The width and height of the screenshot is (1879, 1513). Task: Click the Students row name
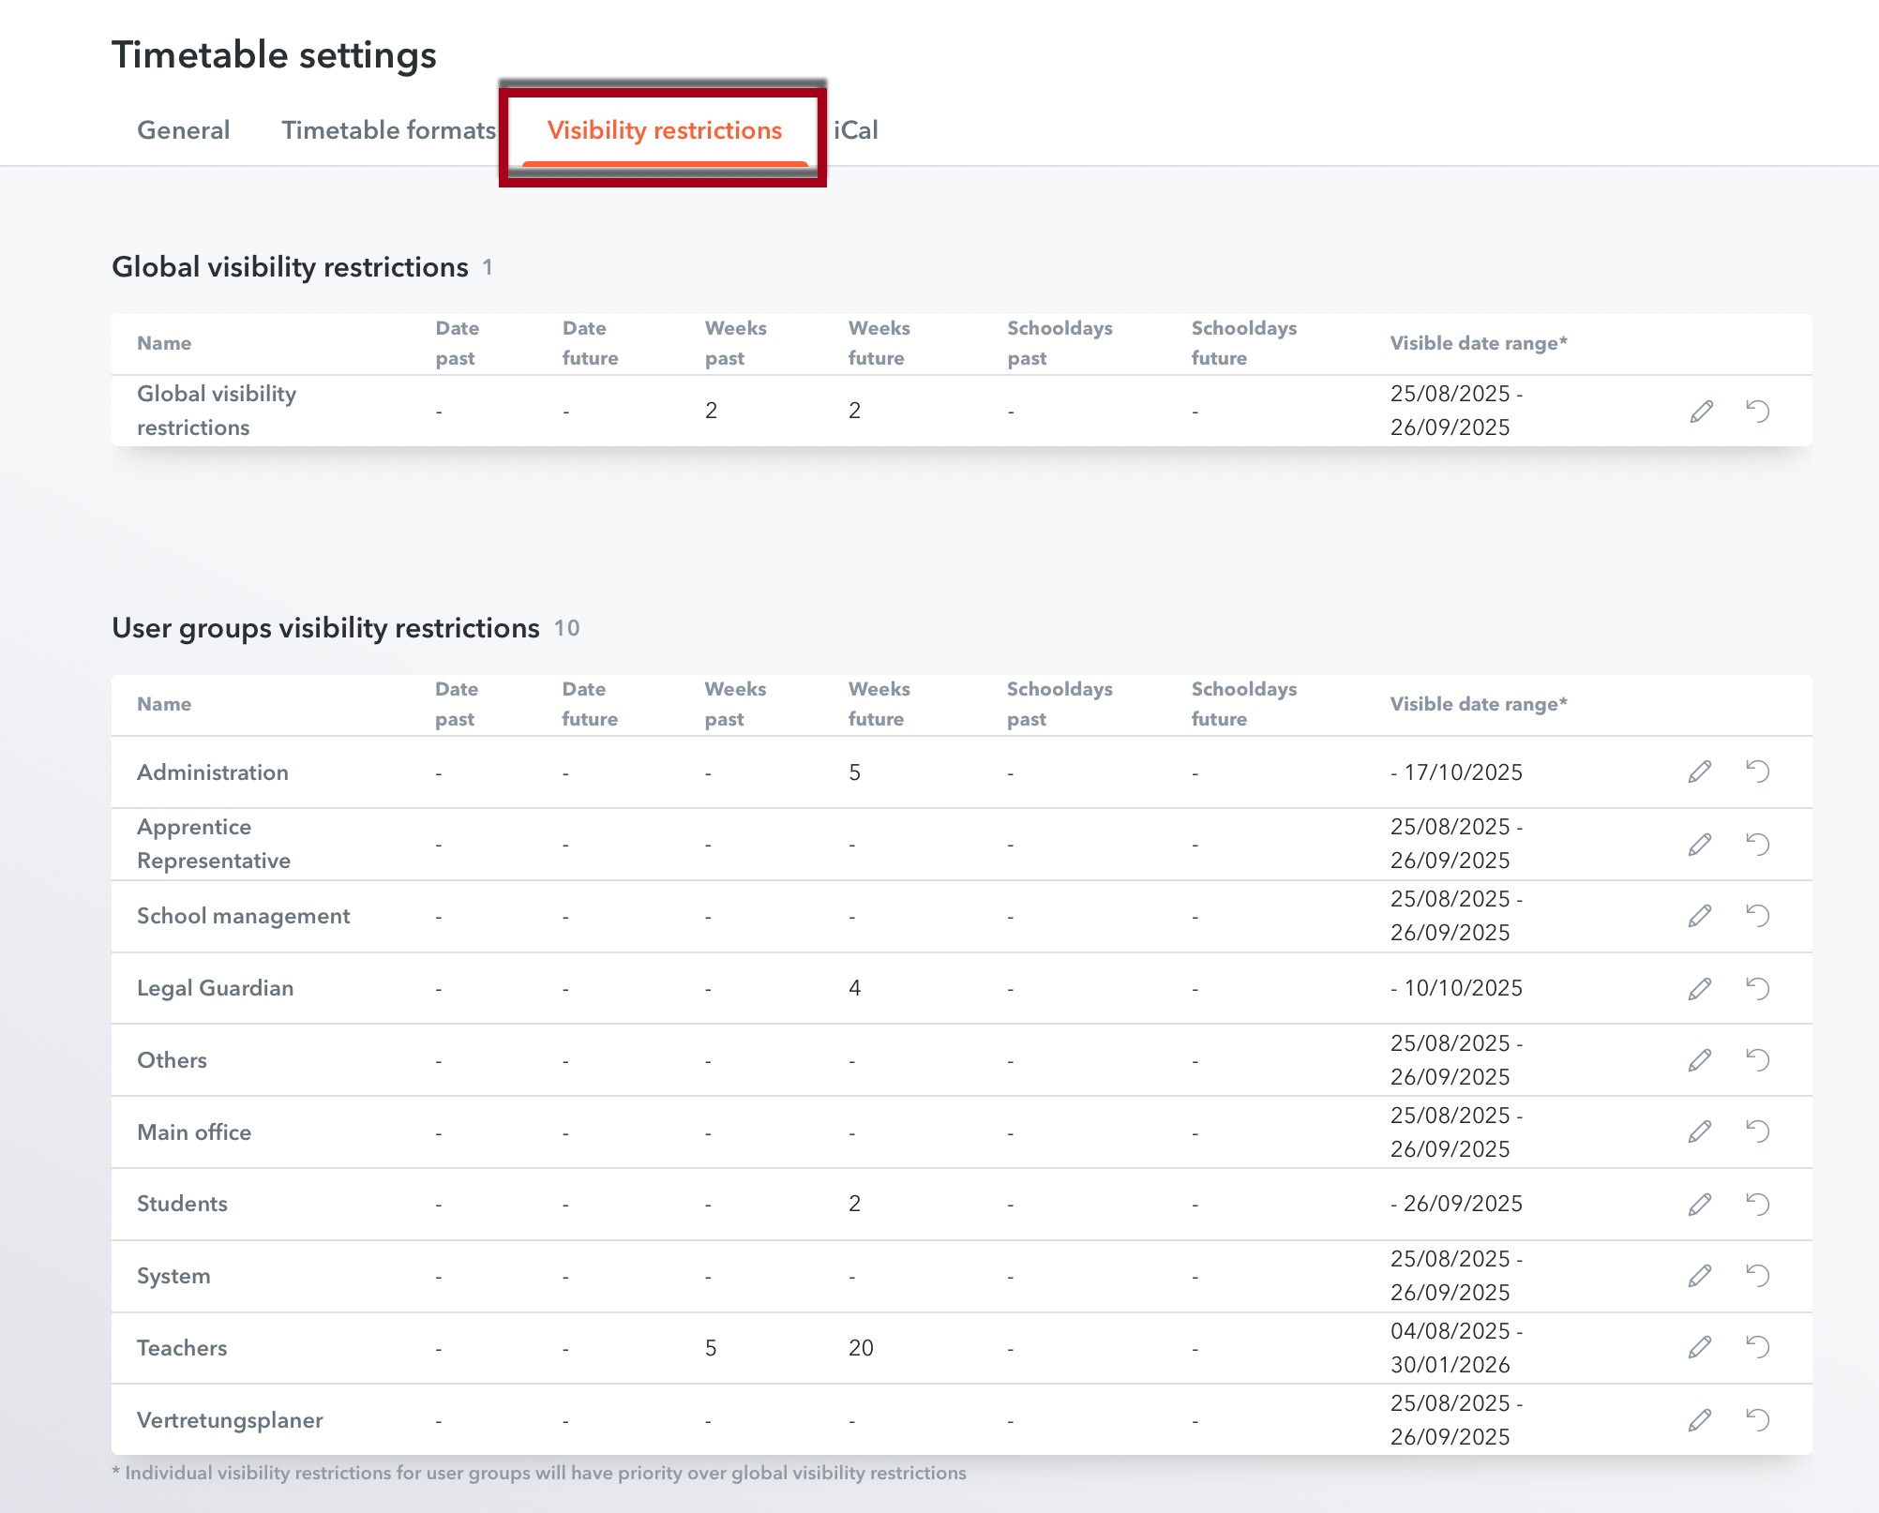point(182,1204)
